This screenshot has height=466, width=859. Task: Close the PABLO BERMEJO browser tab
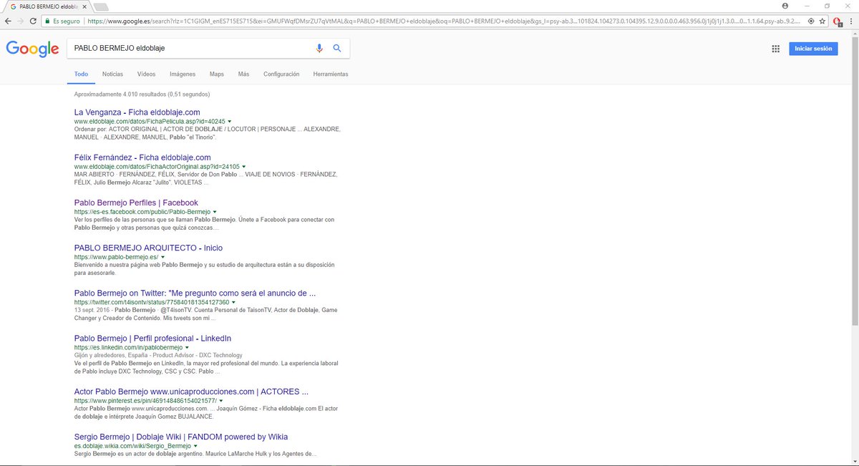(x=84, y=6)
